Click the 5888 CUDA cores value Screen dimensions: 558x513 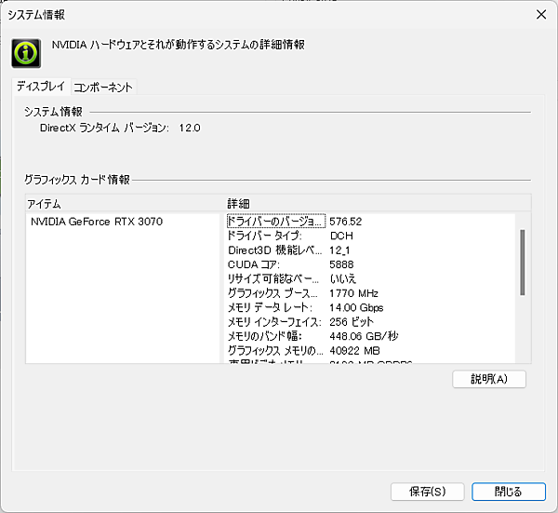[341, 264]
